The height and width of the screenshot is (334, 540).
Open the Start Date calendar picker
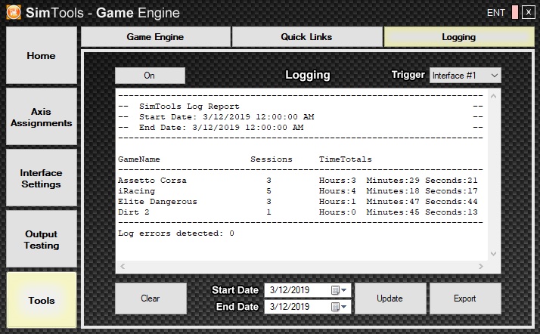pyautogui.click(x=339, y=290)
